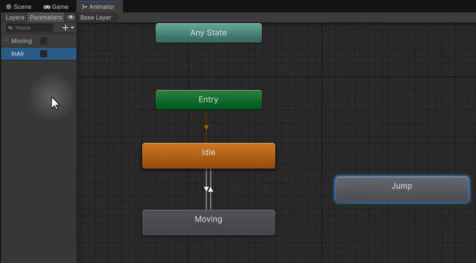Select the Animator tab
This screenshot has width=476, height=263.
click(99, 6)
